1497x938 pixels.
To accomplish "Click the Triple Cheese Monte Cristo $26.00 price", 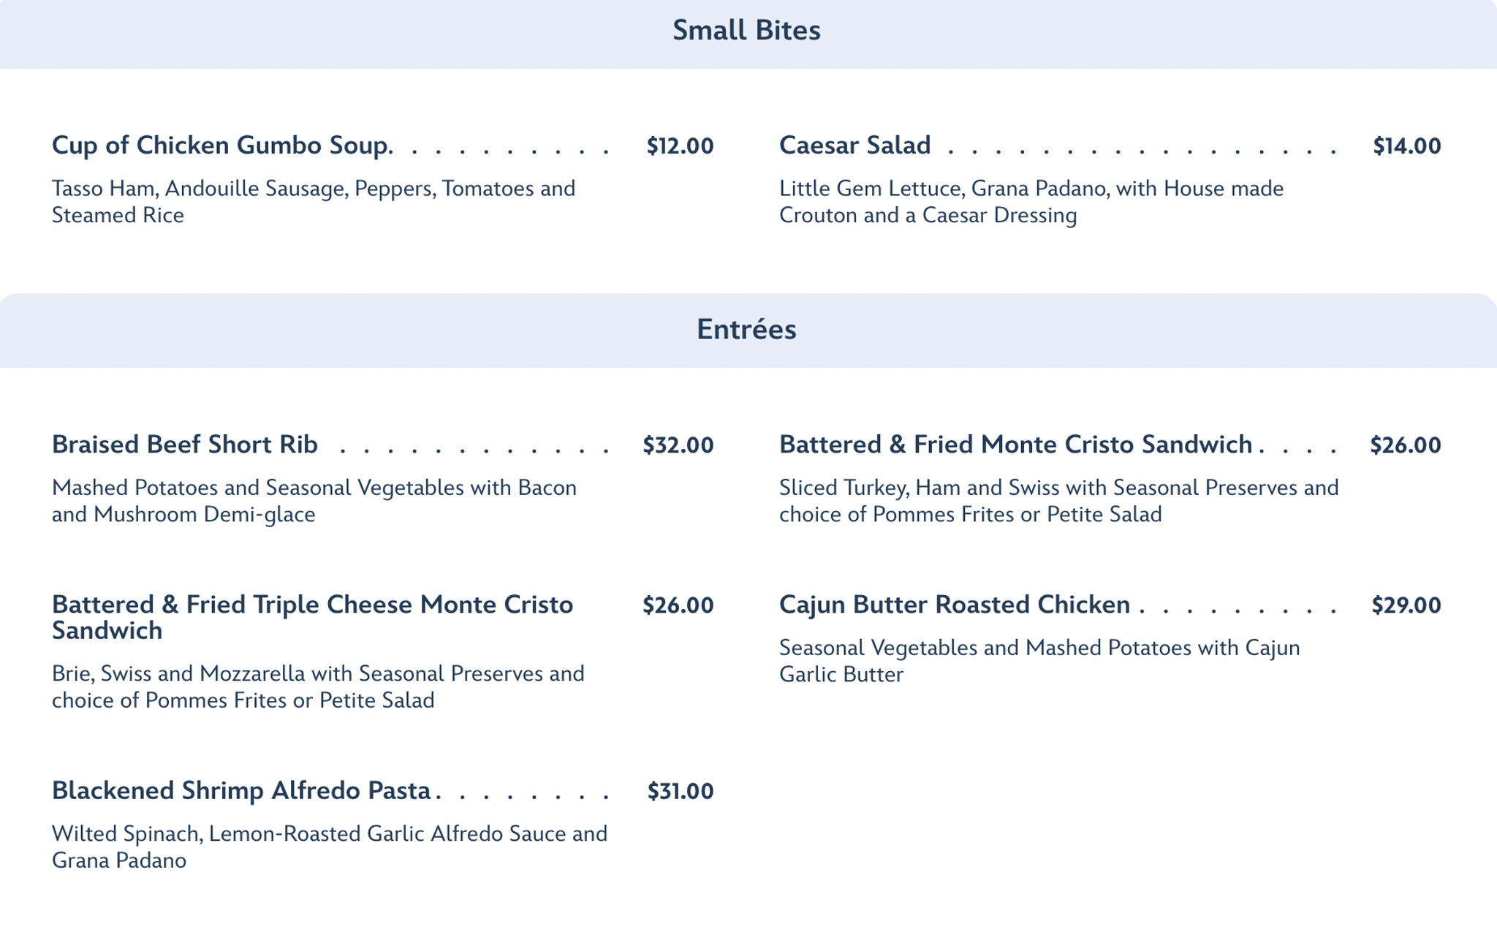I will pyautogui.click(x=678, y=605).
